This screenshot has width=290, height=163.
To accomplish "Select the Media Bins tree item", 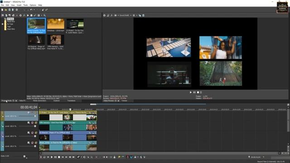I will coord(11,22).
